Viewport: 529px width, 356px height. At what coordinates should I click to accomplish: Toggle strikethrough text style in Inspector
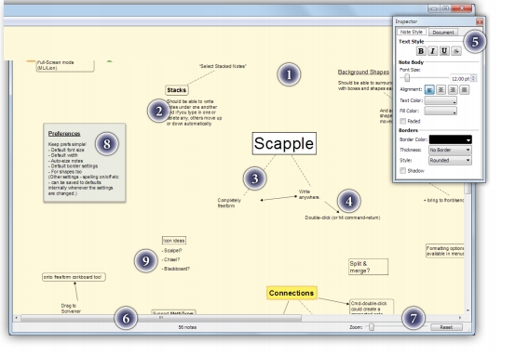tap(456, 51)
